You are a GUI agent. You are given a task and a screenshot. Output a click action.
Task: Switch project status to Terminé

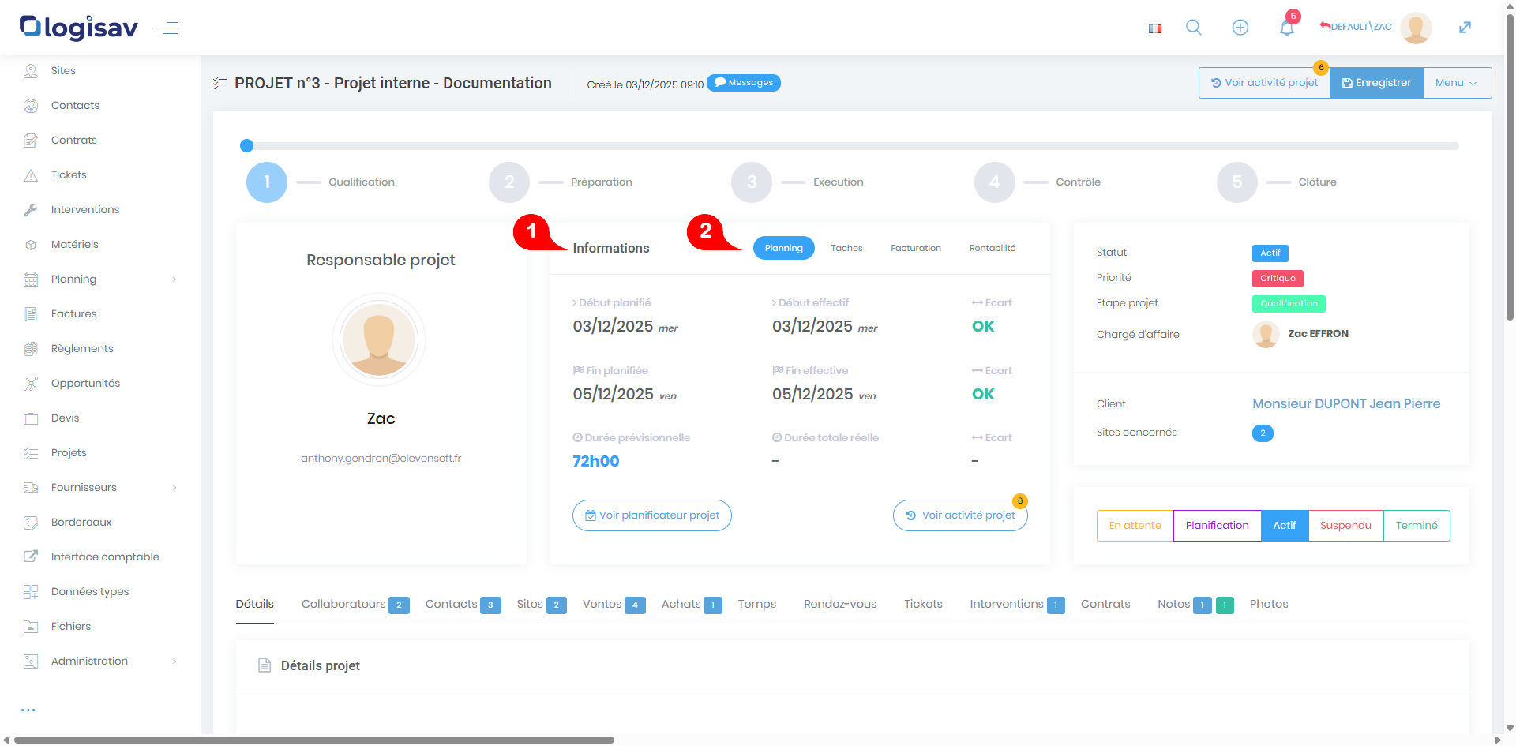coord(1417,526)
